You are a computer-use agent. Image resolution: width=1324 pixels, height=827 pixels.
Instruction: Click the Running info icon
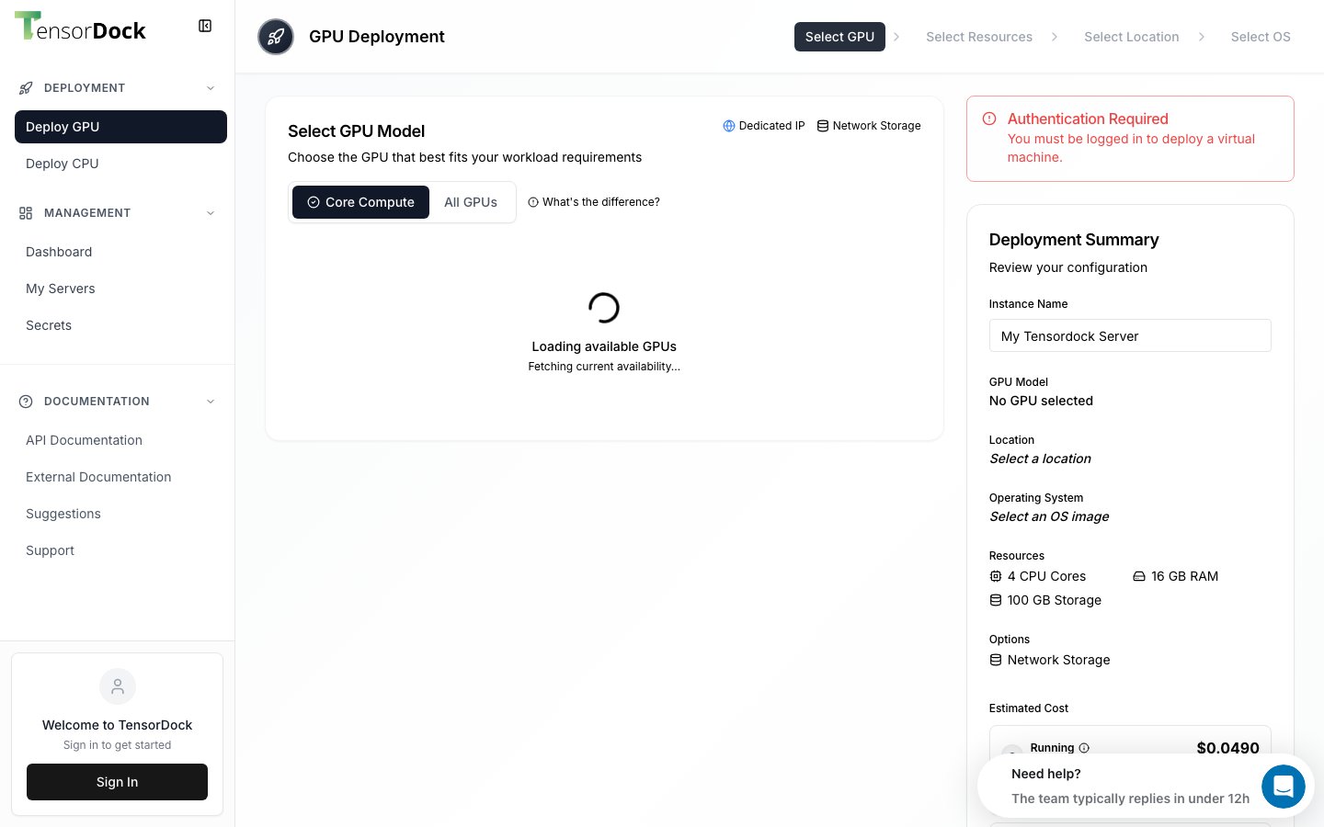[x=1084, y=748]
